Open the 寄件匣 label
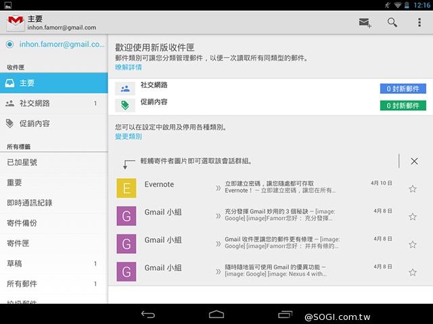 point(54,243)
